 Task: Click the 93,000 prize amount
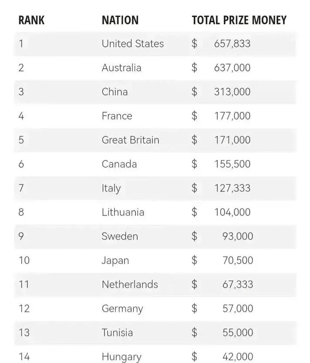pyautogui.click(x=238, y=236)
